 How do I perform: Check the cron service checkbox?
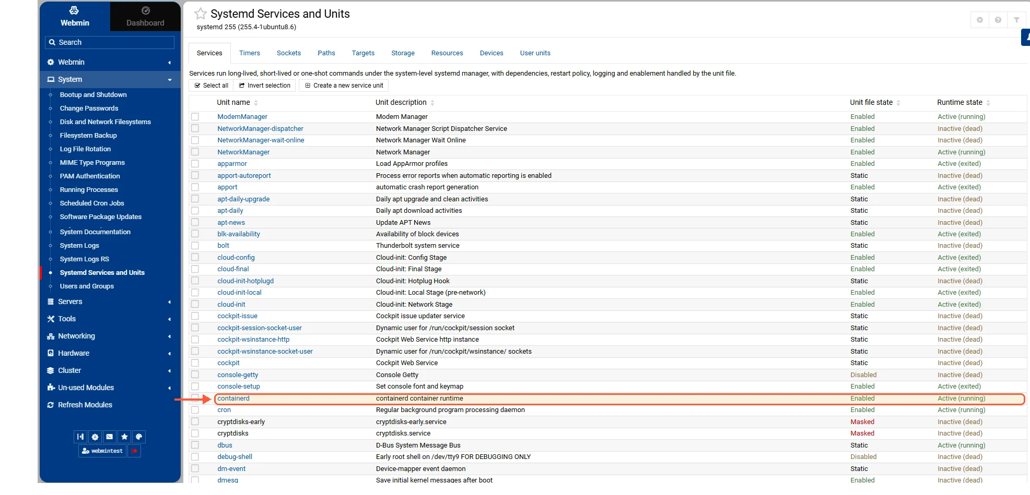coord(195,410)
